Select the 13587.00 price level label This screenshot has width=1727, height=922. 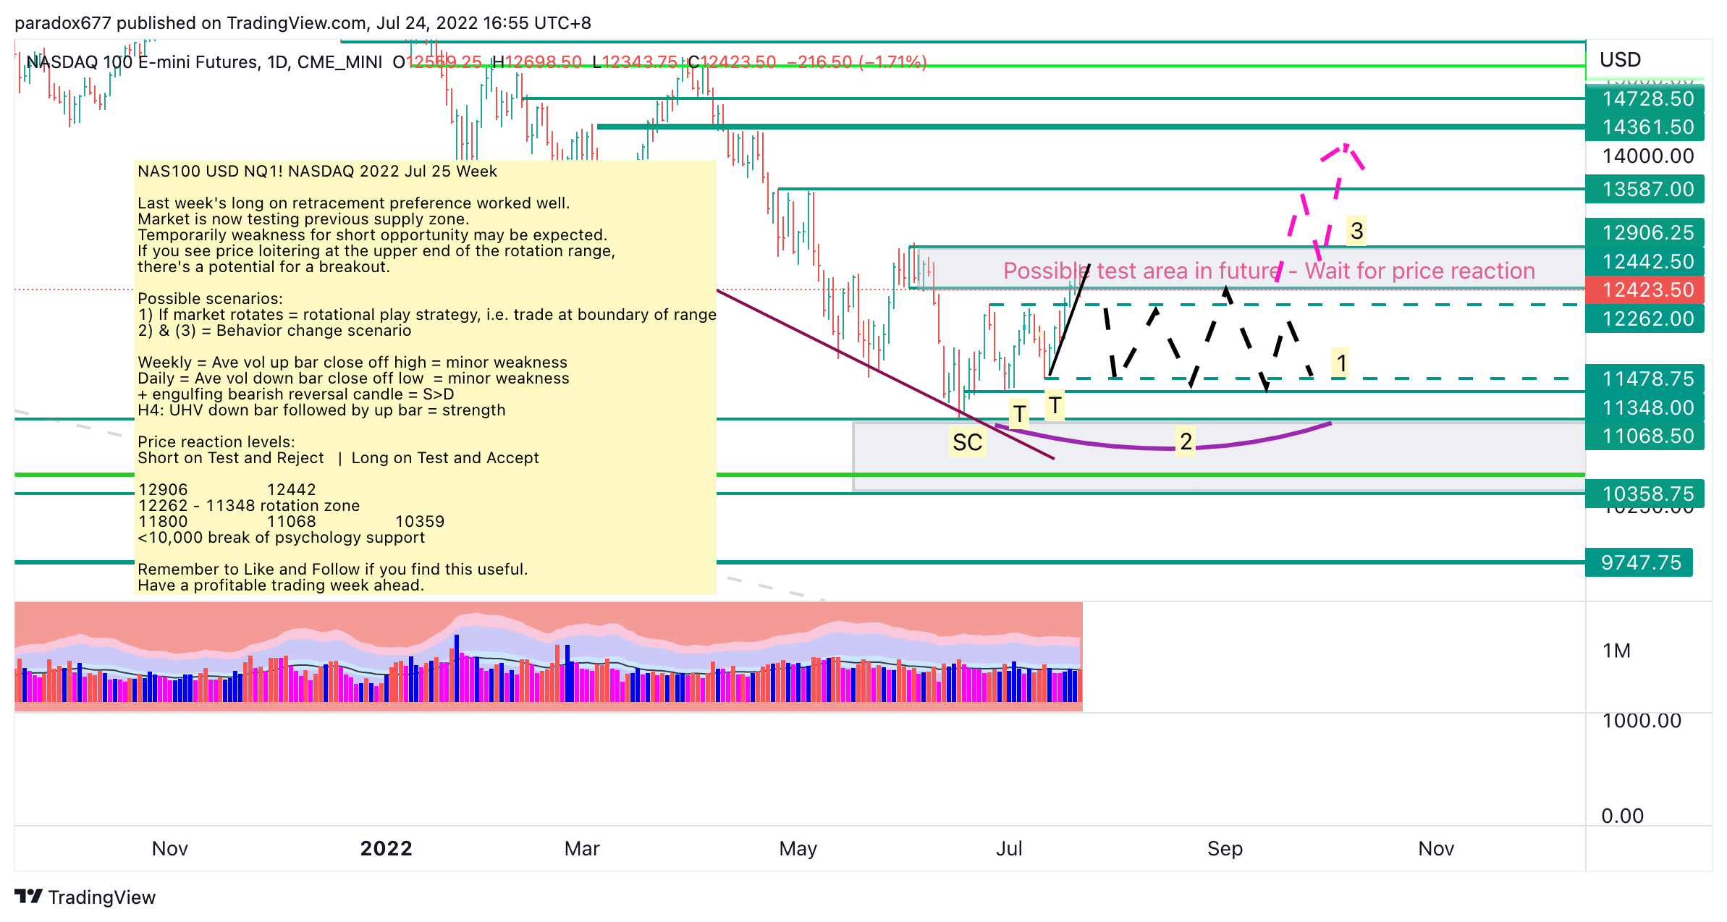[x=1644, y=189]
